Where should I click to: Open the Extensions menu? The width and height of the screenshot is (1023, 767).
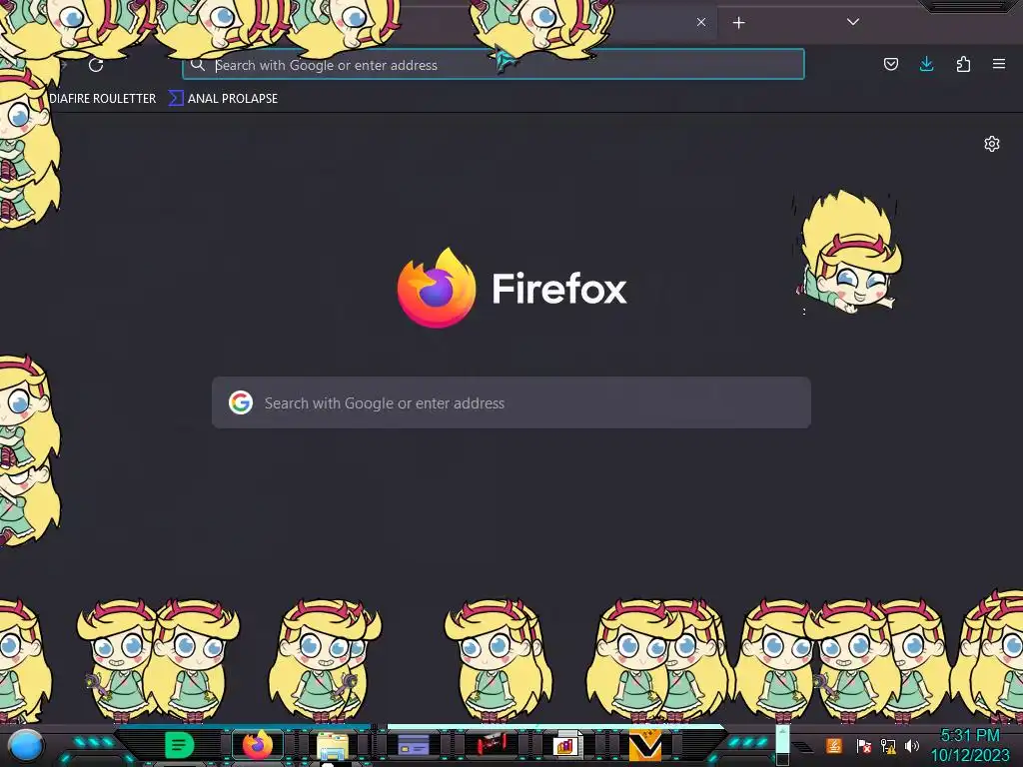(x=963, y=64)
